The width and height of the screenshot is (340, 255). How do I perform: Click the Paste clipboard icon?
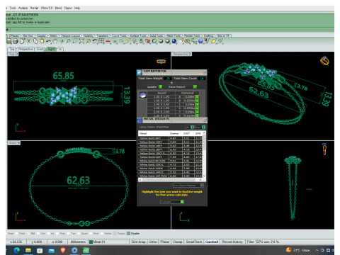coord(42,41)
